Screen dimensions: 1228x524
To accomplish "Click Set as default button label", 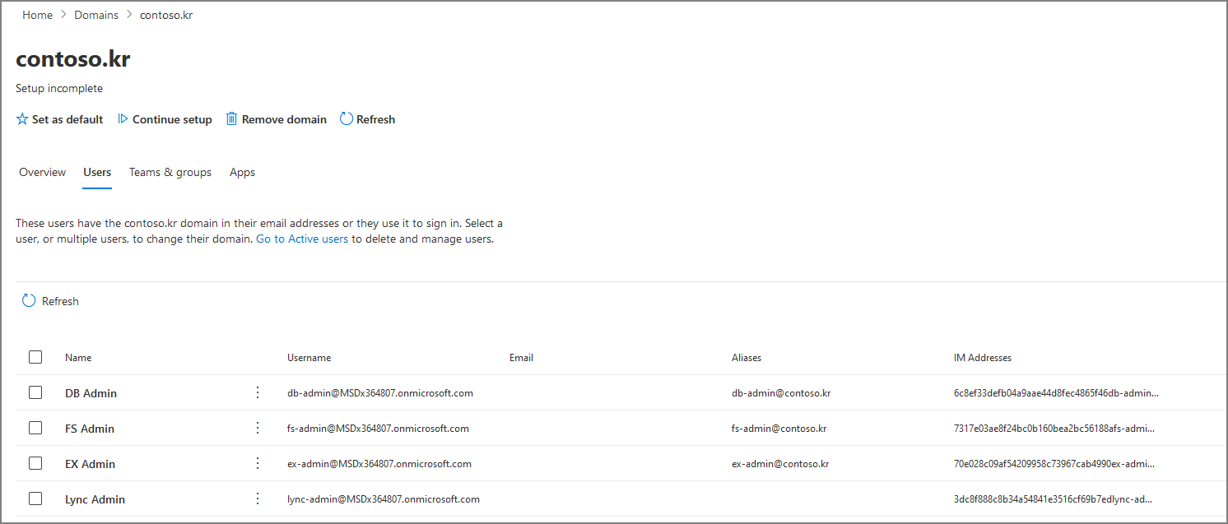I will (67, 119).
